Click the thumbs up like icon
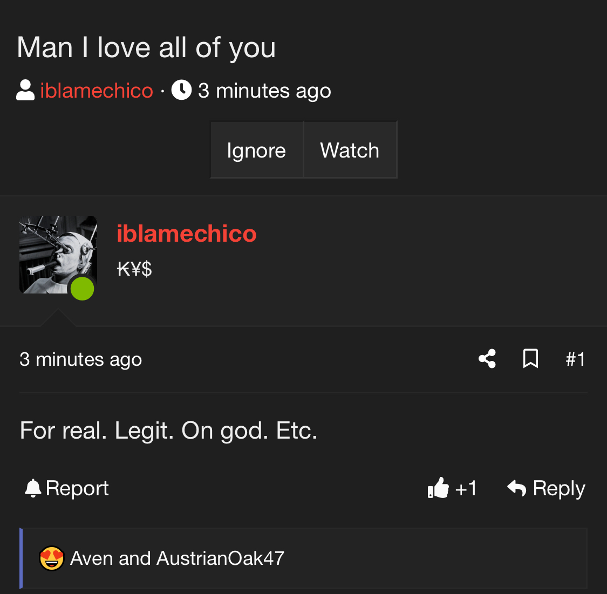Viewport: 607px width, 594px height. (x=438, y=488)
